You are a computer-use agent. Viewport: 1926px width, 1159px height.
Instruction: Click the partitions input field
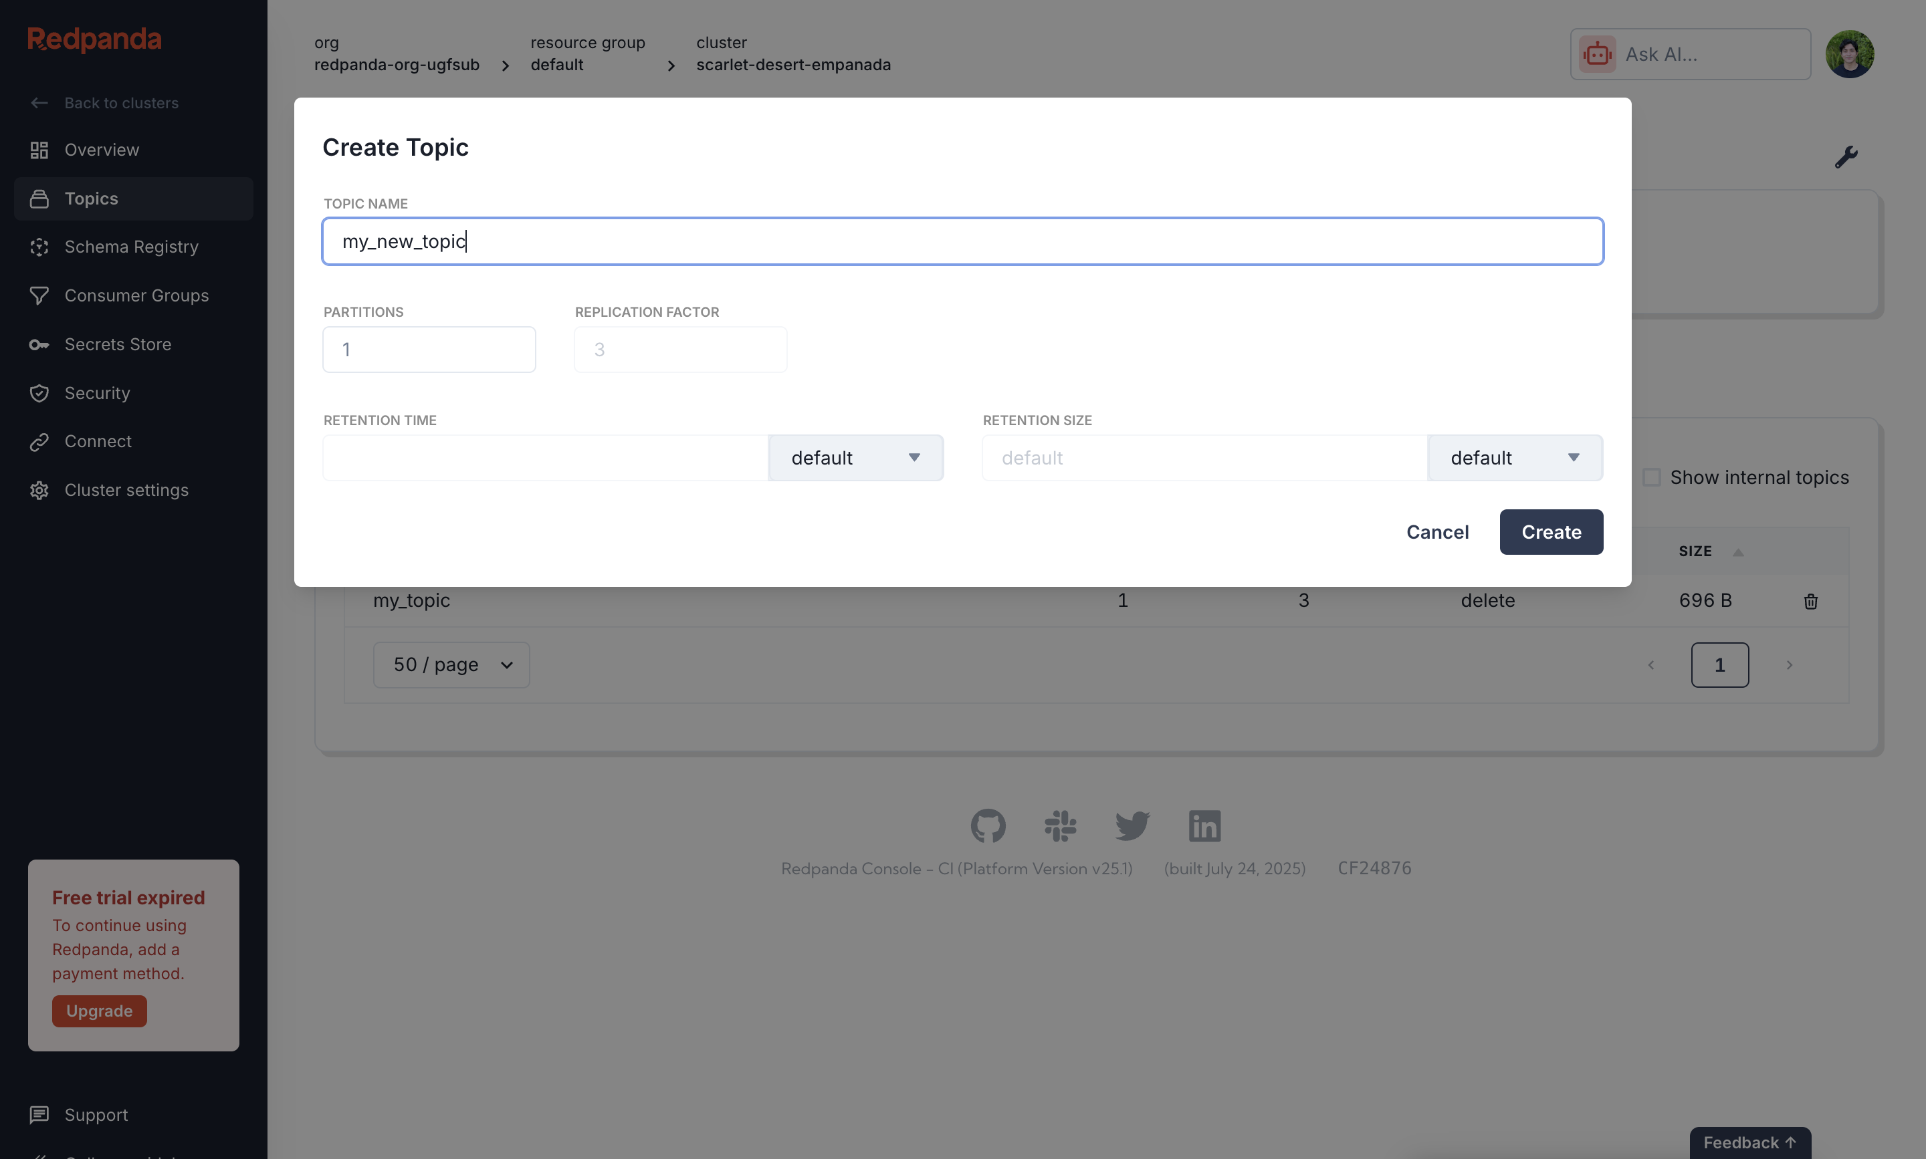click(428, 349)
